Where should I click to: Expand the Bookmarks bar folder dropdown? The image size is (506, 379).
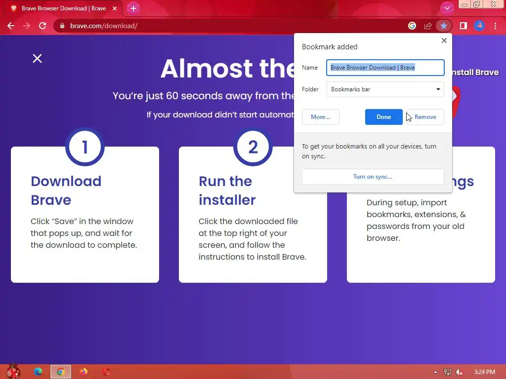tap(385, 89)
